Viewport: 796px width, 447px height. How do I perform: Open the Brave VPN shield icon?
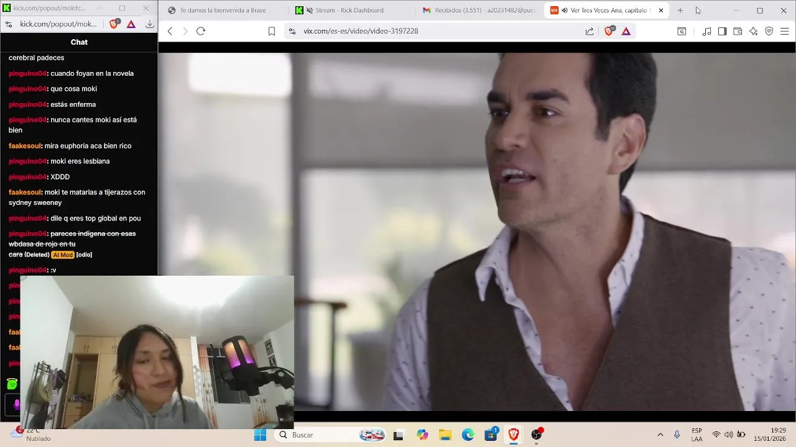[769, 31]
